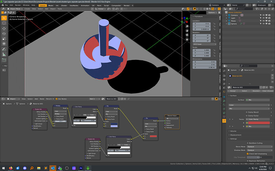This screenshot has width=275, height=171.
Task: Select the Cursor tool in viewport toolbar
Action: (4, 23)
